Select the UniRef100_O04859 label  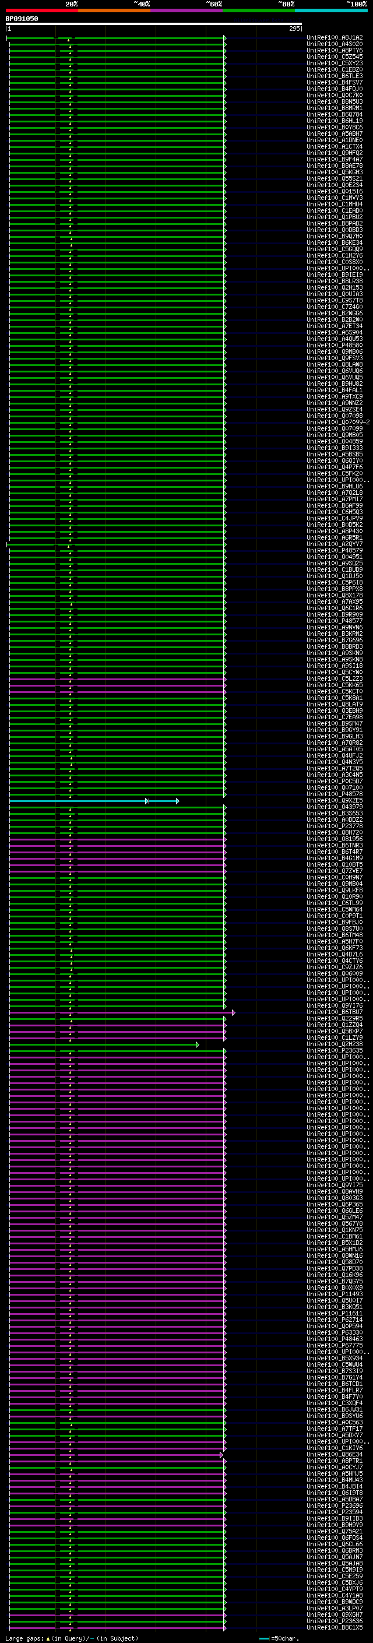(x=335, y=441)
